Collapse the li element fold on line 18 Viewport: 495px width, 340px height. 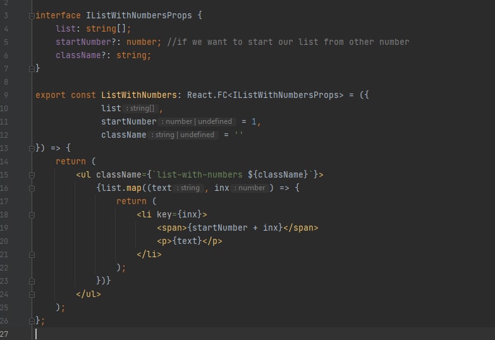32,215
